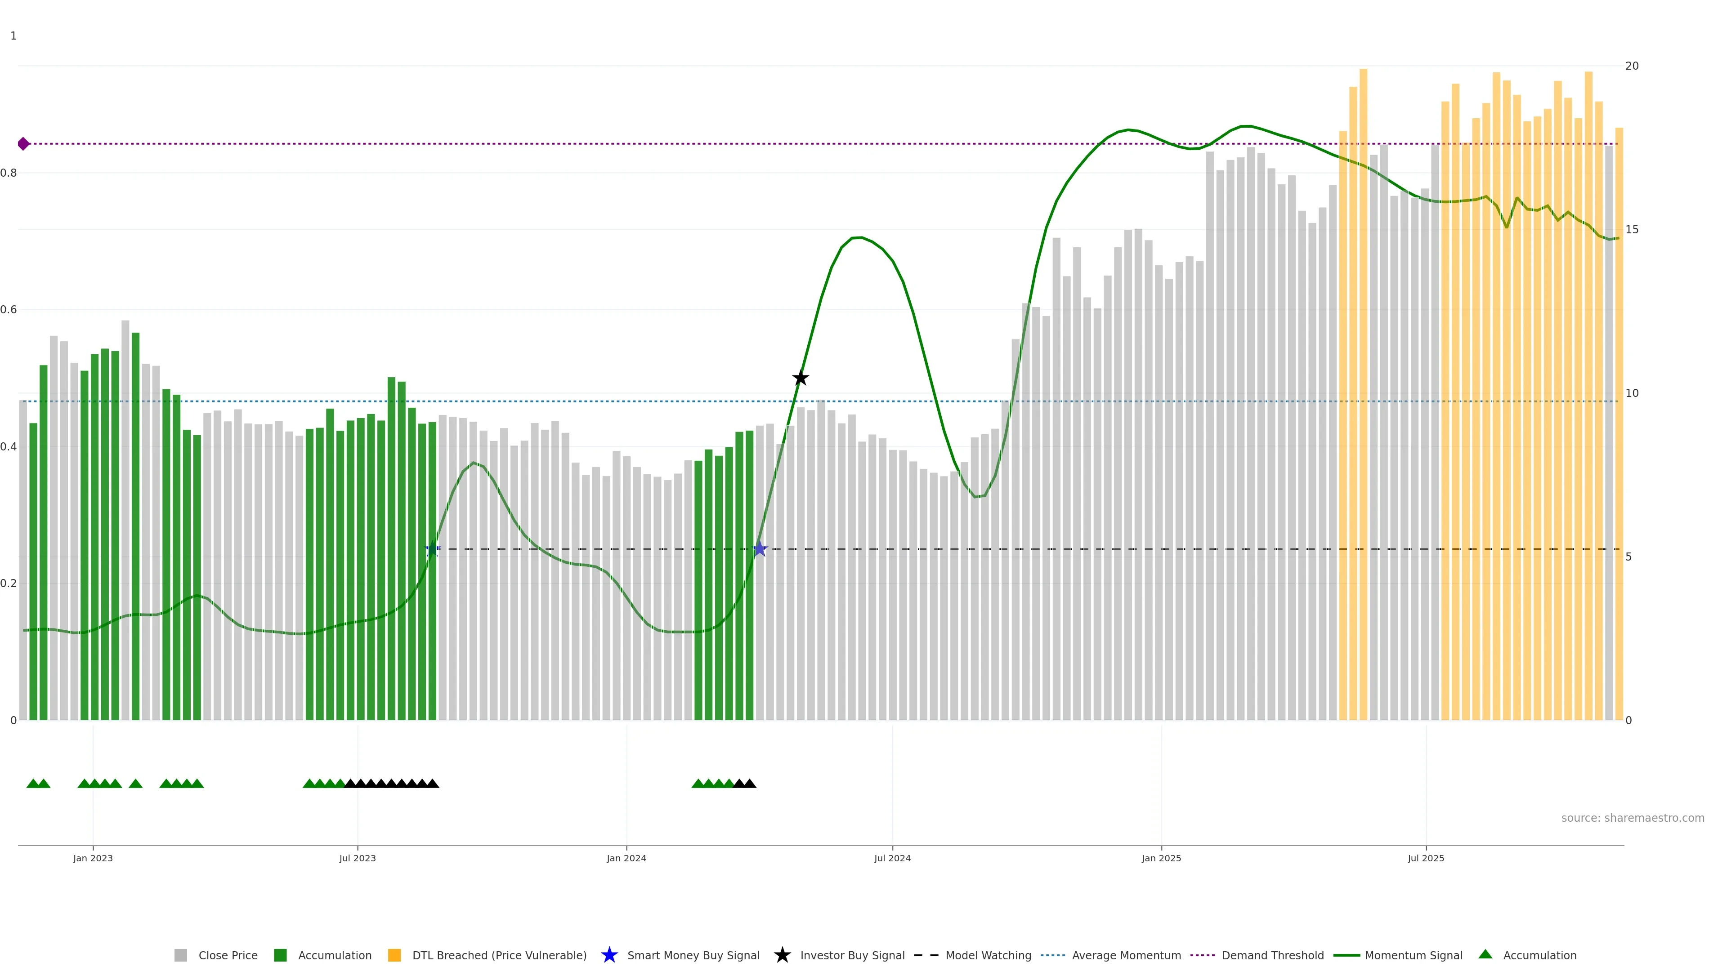Click the orange DTL Breached color swatch

tap(394, 955)
